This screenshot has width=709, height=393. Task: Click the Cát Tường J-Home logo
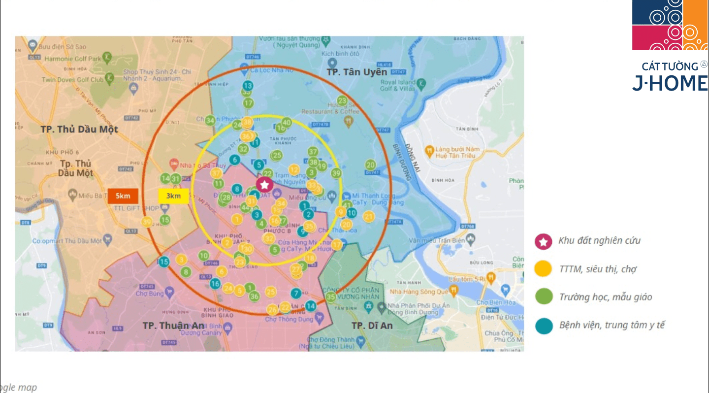coord(670,47)
